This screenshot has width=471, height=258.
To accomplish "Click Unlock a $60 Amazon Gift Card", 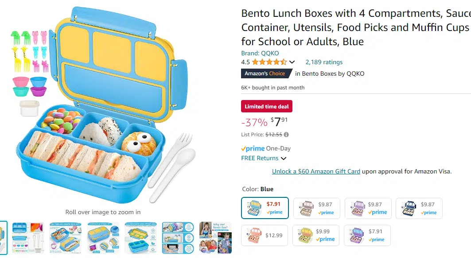I will (x=316, y=171).
